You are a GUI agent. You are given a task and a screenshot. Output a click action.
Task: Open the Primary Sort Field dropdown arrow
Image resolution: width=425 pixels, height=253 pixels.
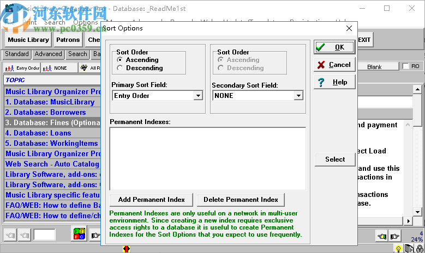pos(198,96)
